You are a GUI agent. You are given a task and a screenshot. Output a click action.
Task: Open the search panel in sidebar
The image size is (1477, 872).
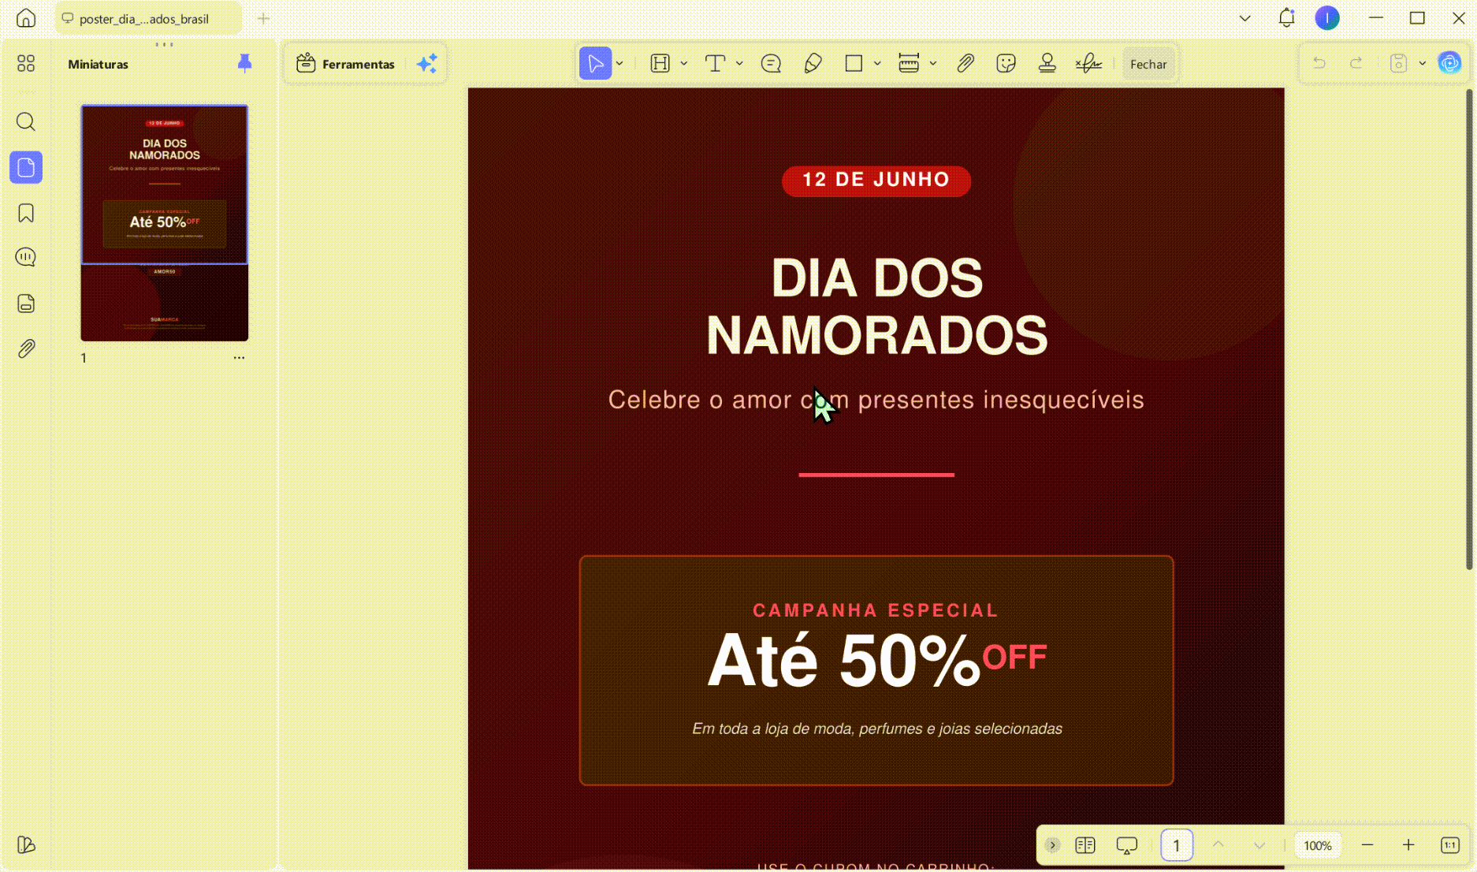point(26,121)
